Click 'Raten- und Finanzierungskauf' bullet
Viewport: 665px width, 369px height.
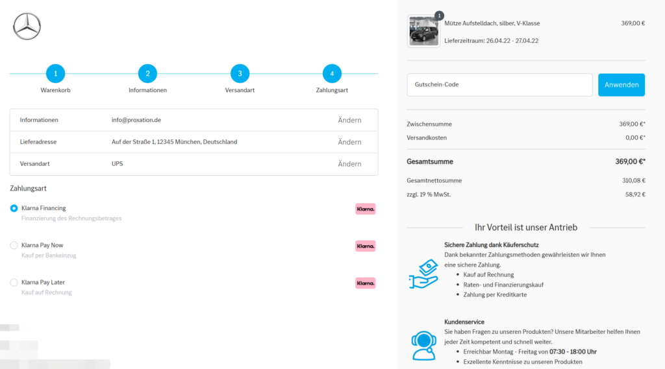pos(503,285)
